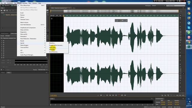Switch to Waveform view button
The width and height of the screenshot is (192, 108).
6,6
